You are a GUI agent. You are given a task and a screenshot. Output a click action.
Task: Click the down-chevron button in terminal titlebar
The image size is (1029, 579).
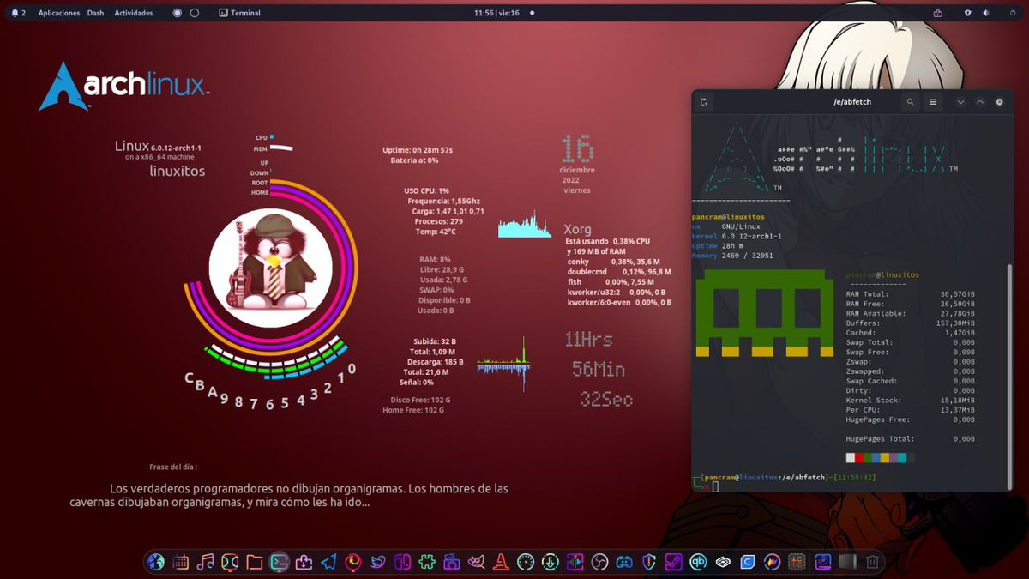coord(961,102)
